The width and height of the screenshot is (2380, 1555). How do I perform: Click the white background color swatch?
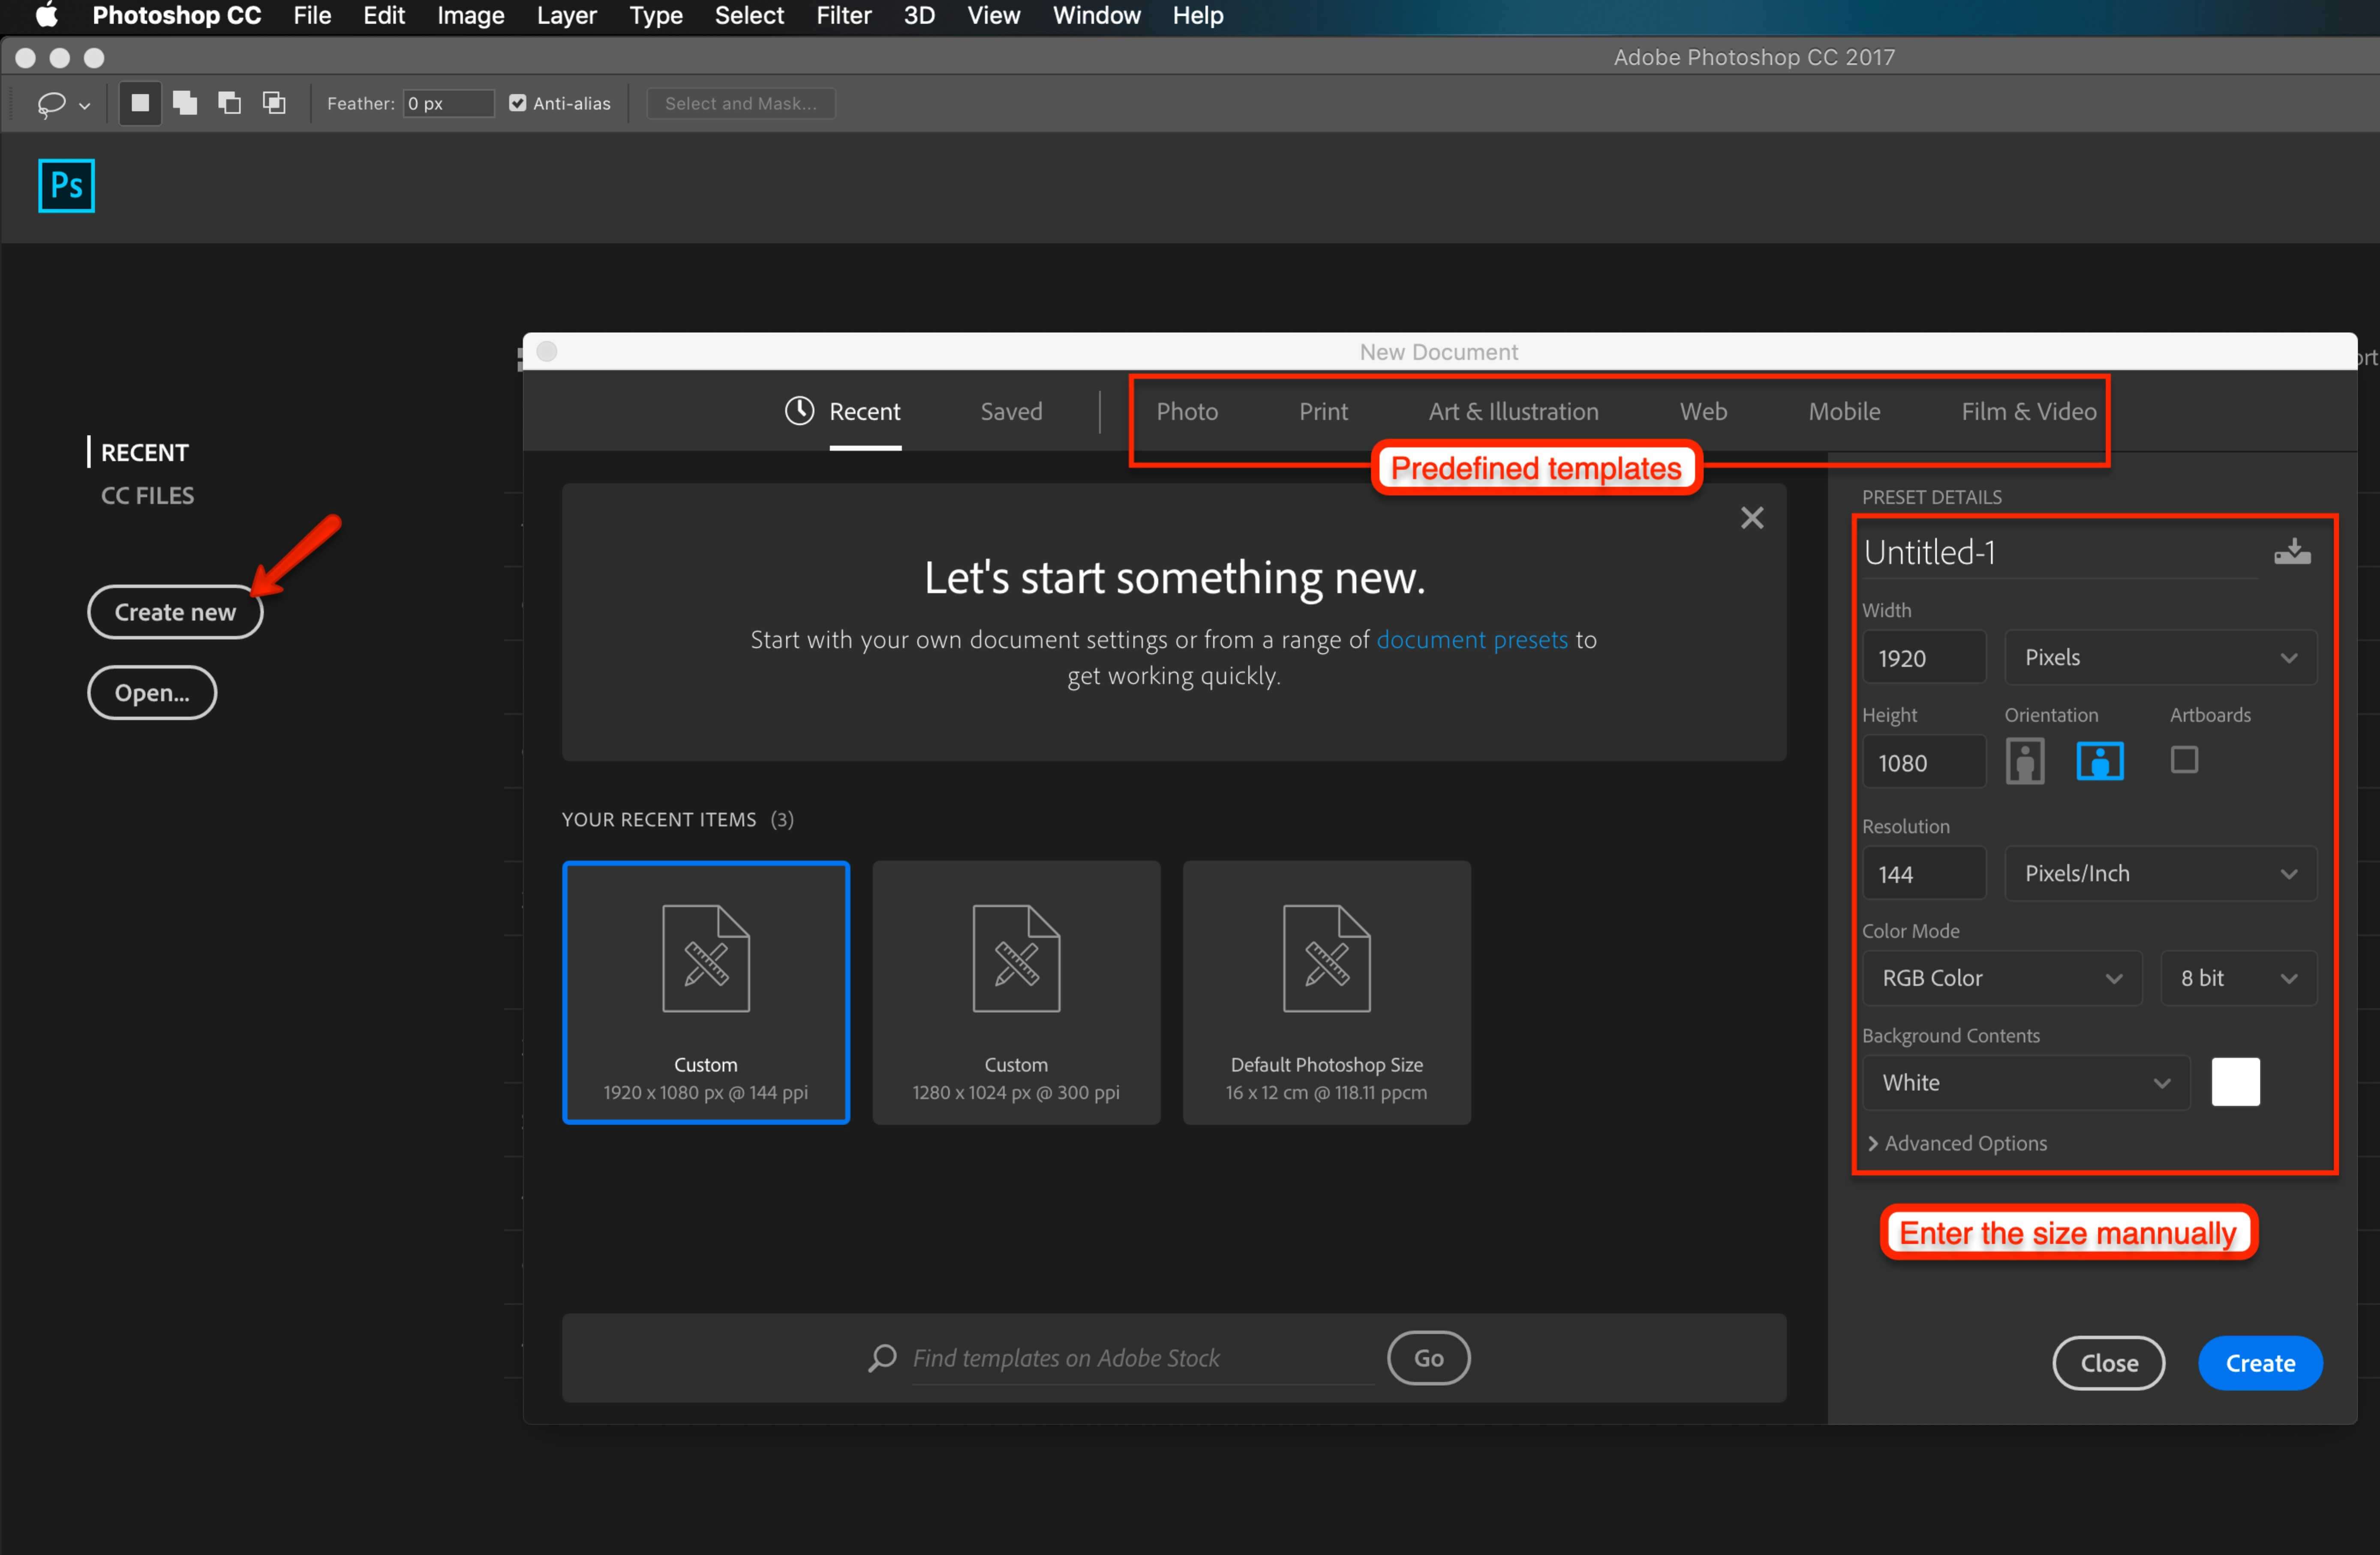tap(2235, 1082)
